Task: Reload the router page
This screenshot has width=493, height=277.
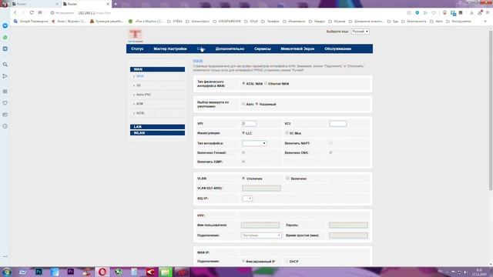Action: point(32,12)
